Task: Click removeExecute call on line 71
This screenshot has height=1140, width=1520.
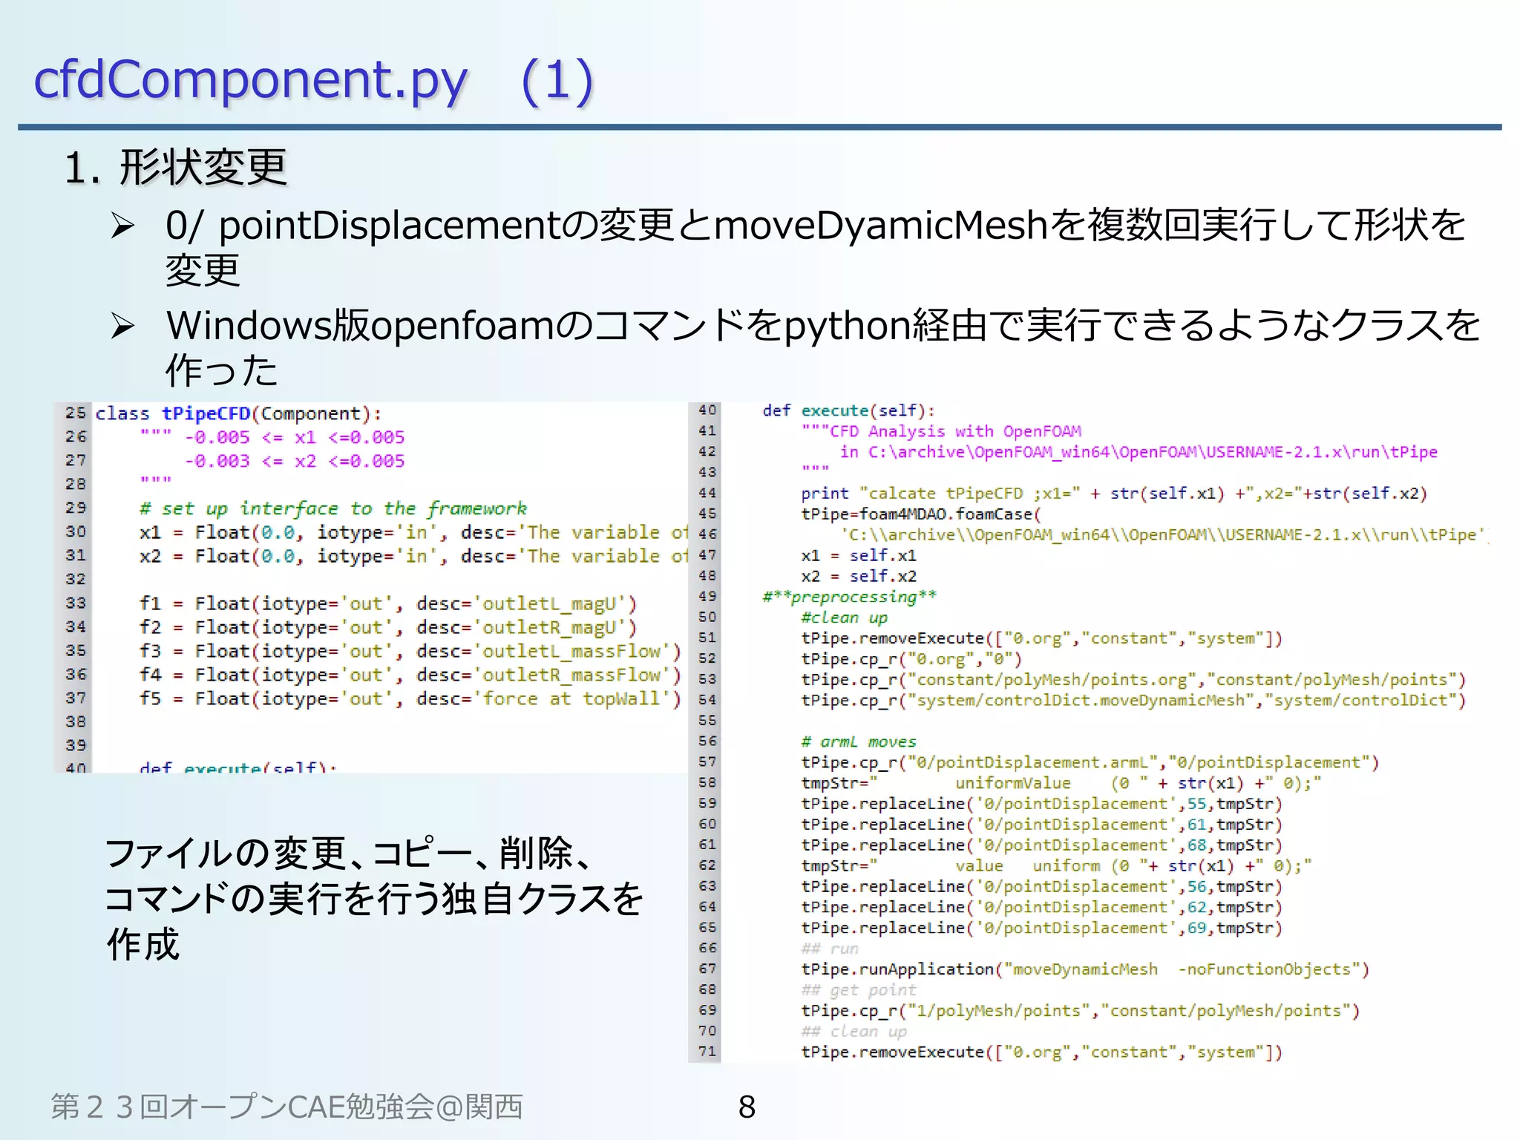Action: [x=1041, y=1052]
